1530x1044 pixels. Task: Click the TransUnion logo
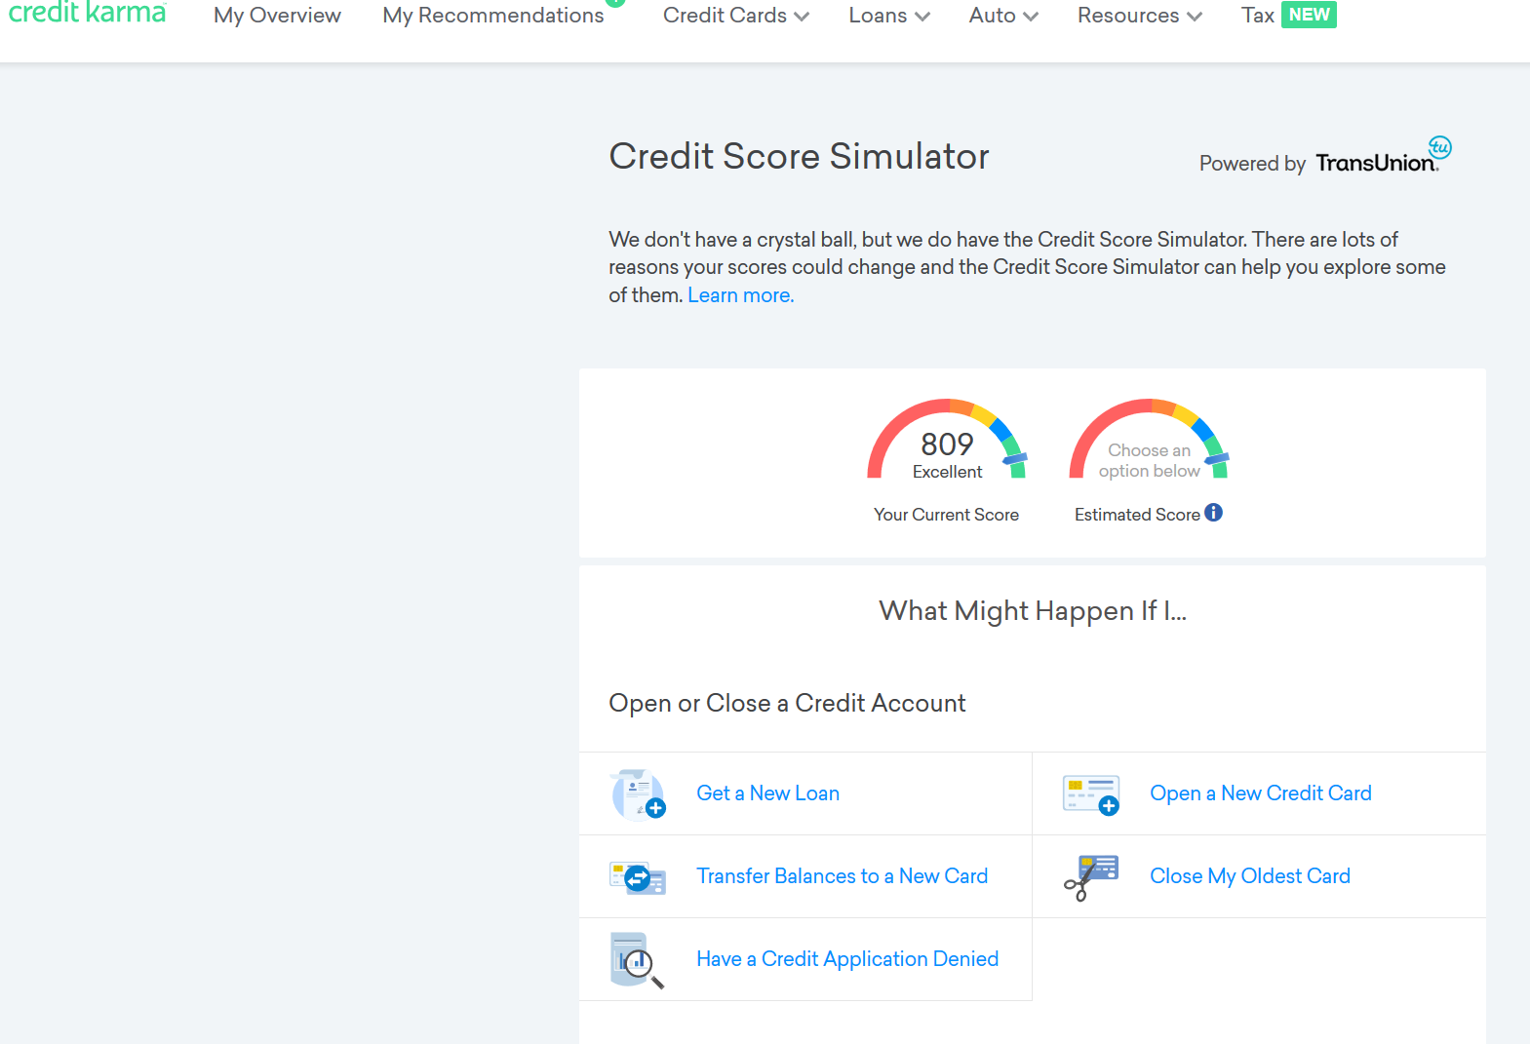tap(1384, 156)
